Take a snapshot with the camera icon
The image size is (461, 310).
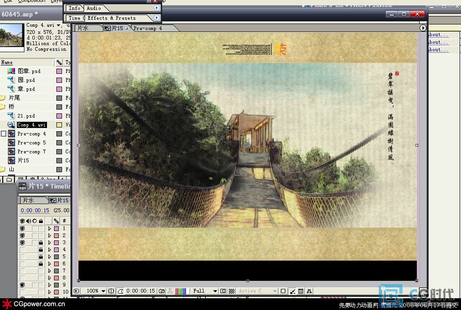tap(162, 291)
